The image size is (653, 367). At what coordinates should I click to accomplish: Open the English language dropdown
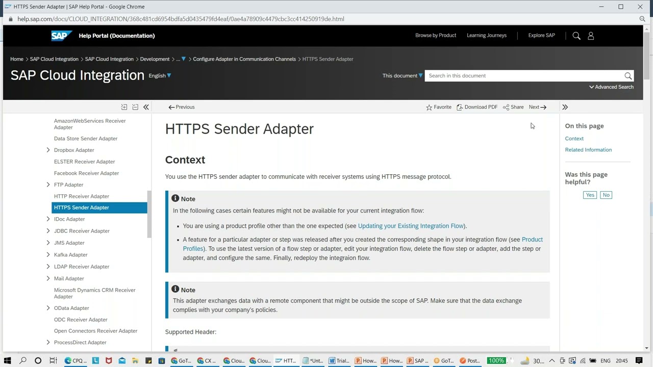160,76
